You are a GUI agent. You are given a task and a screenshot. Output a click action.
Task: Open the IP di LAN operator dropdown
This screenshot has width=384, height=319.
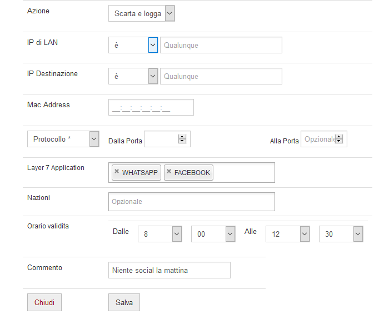coord(133,45)
